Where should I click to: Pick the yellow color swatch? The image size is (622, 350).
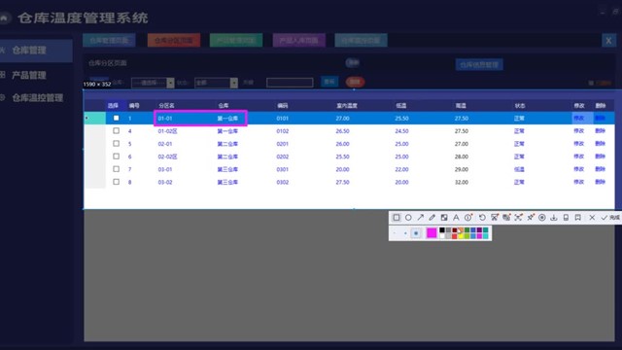click(461, 236)
